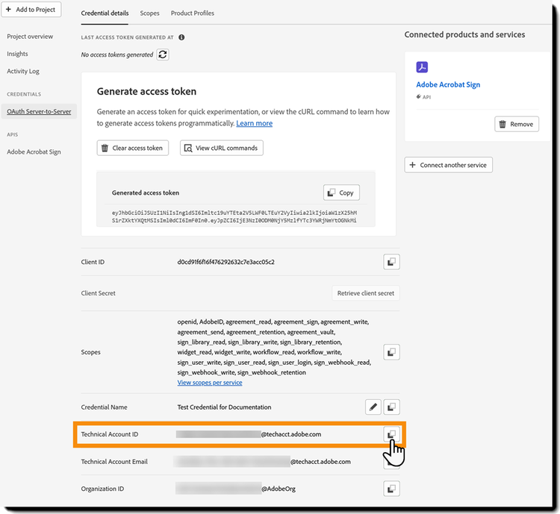Copy the generated access token

(x=341, y=192)
